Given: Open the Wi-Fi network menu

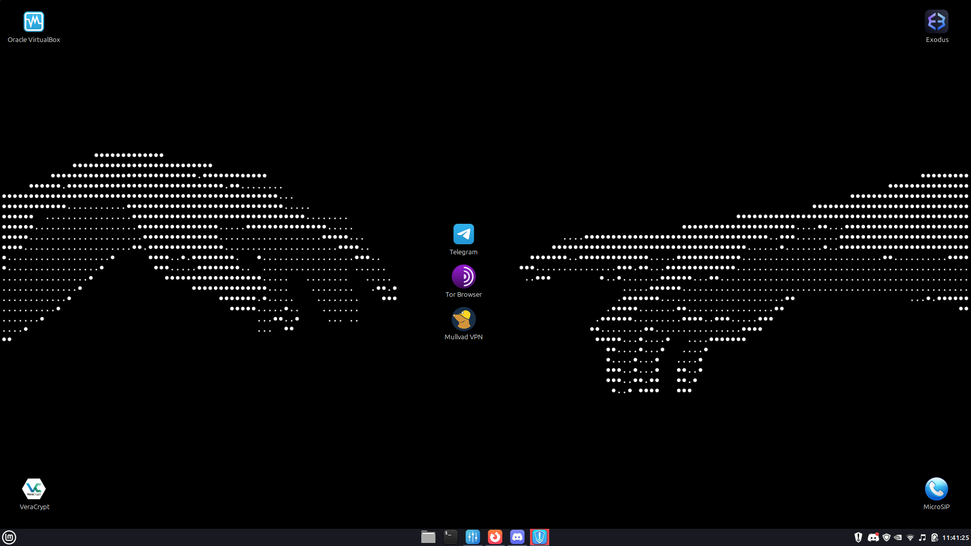Looking at the screenshot, I should pos(910,537).
